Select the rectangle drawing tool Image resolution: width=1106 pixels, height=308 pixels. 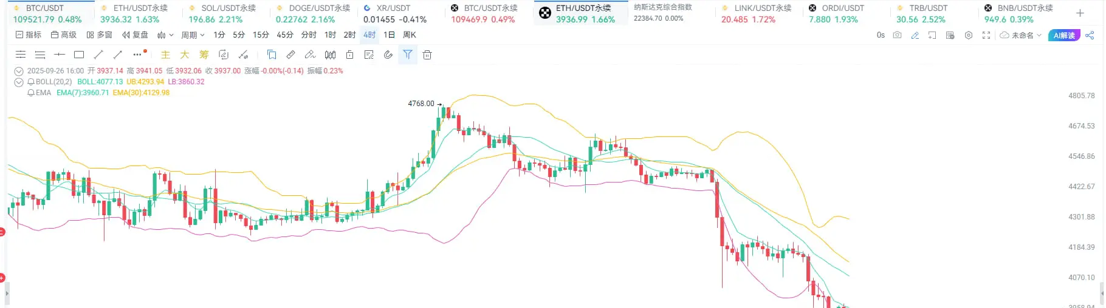click(79, 55)
